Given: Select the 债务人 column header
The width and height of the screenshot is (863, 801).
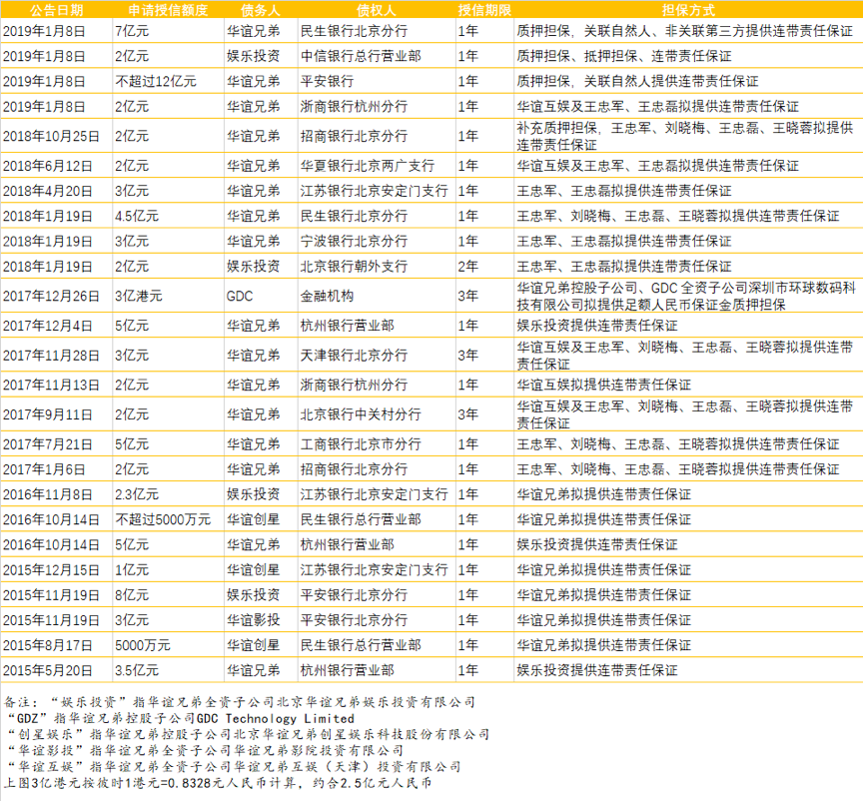Looking at the screenshot, I should (x=261, y=10).
